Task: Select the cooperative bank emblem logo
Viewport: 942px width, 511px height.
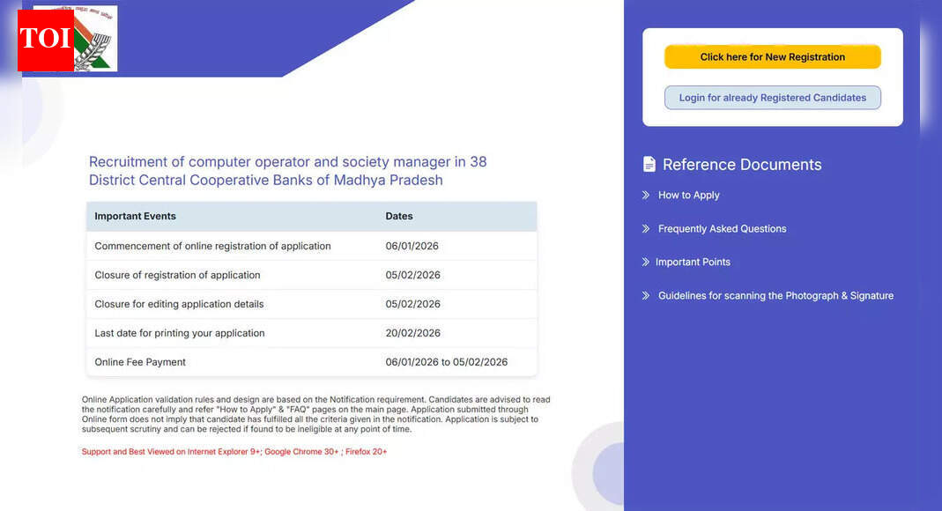Action: click(x=93, y=39)
